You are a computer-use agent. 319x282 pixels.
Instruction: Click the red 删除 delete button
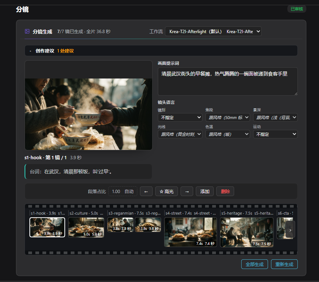coord(225,191)
